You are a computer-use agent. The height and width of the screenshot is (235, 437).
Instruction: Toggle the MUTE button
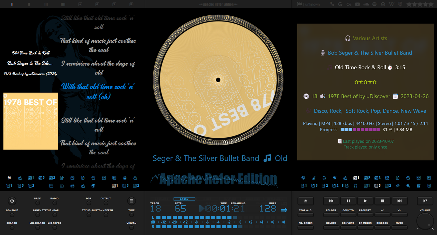pos(399,227)
